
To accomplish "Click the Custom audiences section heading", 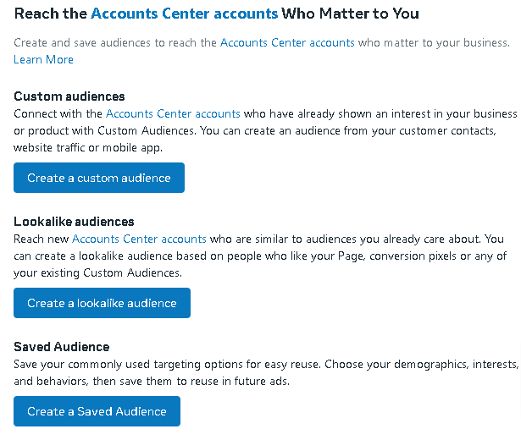I will (x=69, y=96).
